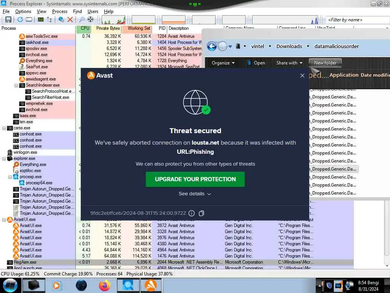Image resolution: width=390 pixels, height=293 pixels.
Task: Open Firefox from the taskbar
Action: coord(105,285)
